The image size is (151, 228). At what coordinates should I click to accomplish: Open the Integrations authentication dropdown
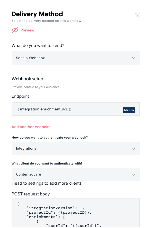pyautogui.click(x=76, y=149)
